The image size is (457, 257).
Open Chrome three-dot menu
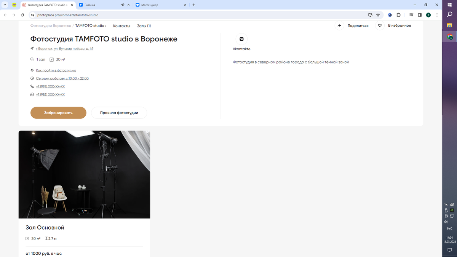(437, 15)
